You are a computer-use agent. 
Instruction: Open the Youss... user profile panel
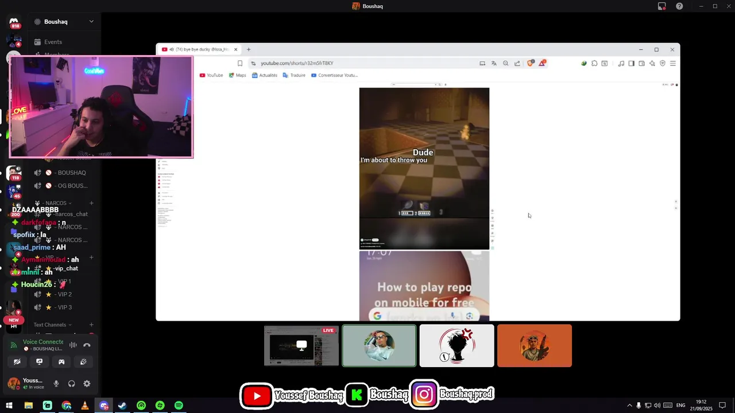tap(26, 383)
